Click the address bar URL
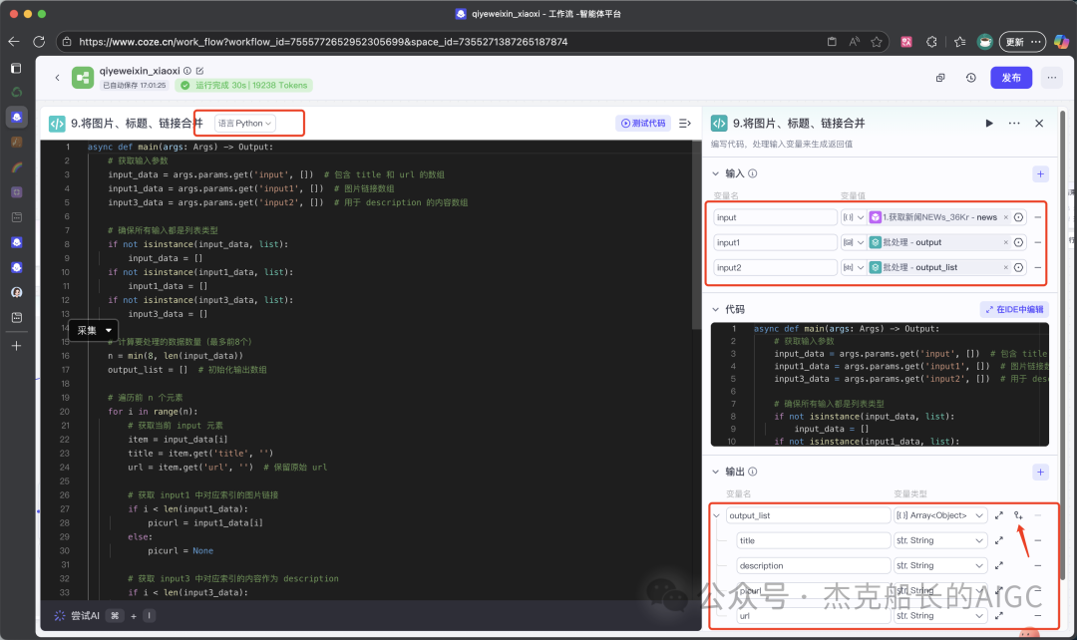This screenshot has height=640, width=1077. [323, 42]
